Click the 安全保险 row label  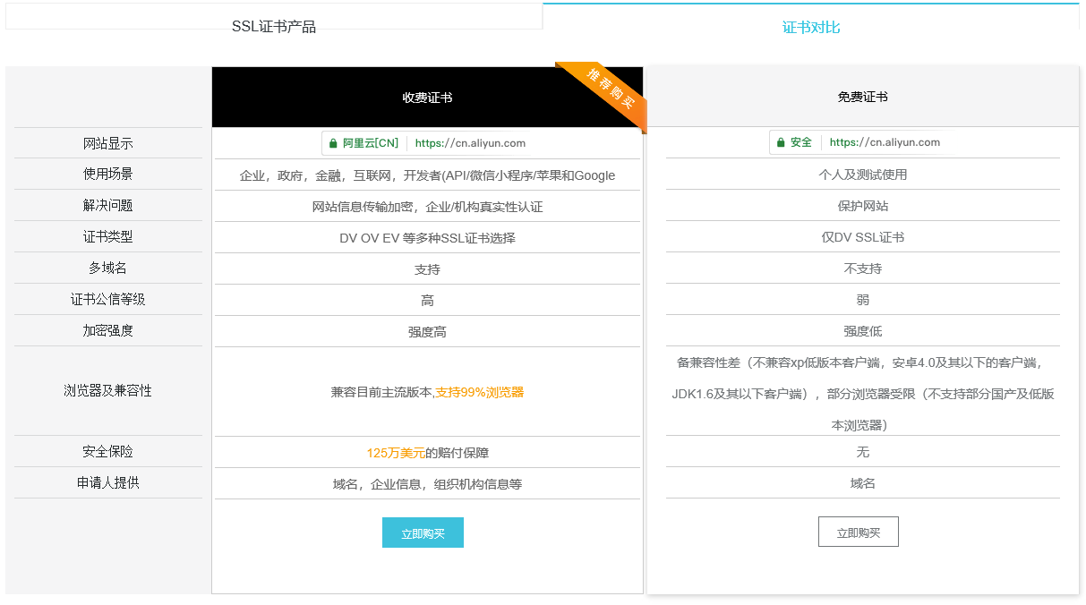(108, 452)
